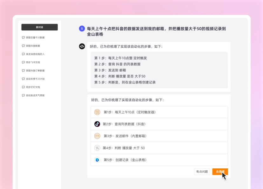Image resolution: width=263 pixels, height=189 pixels.
Task: Select the 获取抖音订单数据 history item
Action: click(x=35, y=71)
